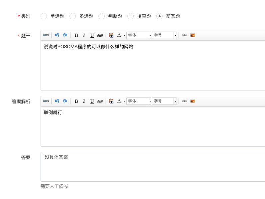Image resolution: width=265 pixels, height=199 pixels.
Task: Undo in the 题干 editor toolbar
Action: click(57, 35)
